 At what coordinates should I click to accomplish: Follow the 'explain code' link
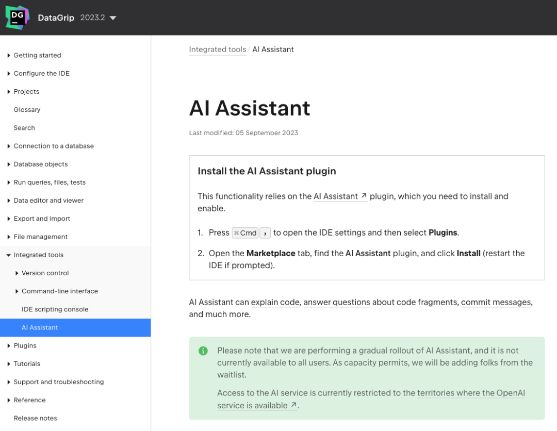275,302
